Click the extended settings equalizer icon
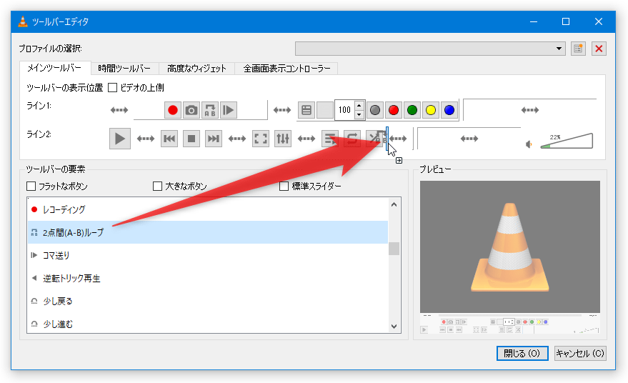Image resolution: width=628 pixels, height=383 pixels. [x=283, y=139]
